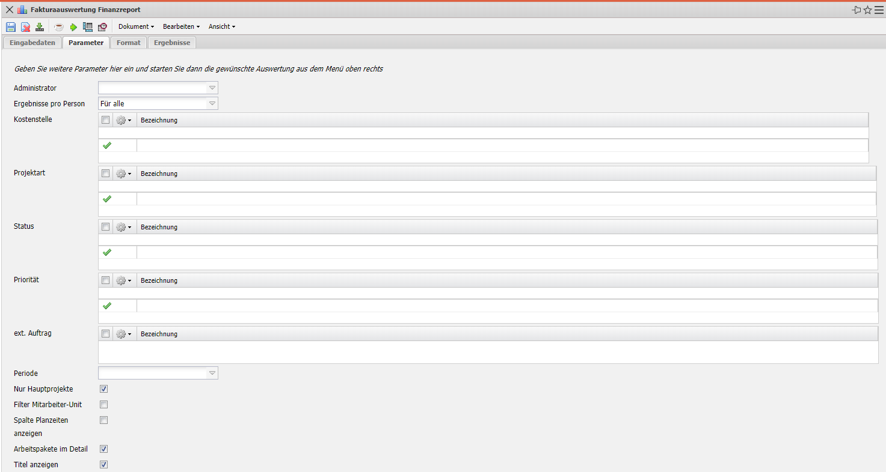Toggle the Priorität select-all checkbox

[x=106, y=280]
